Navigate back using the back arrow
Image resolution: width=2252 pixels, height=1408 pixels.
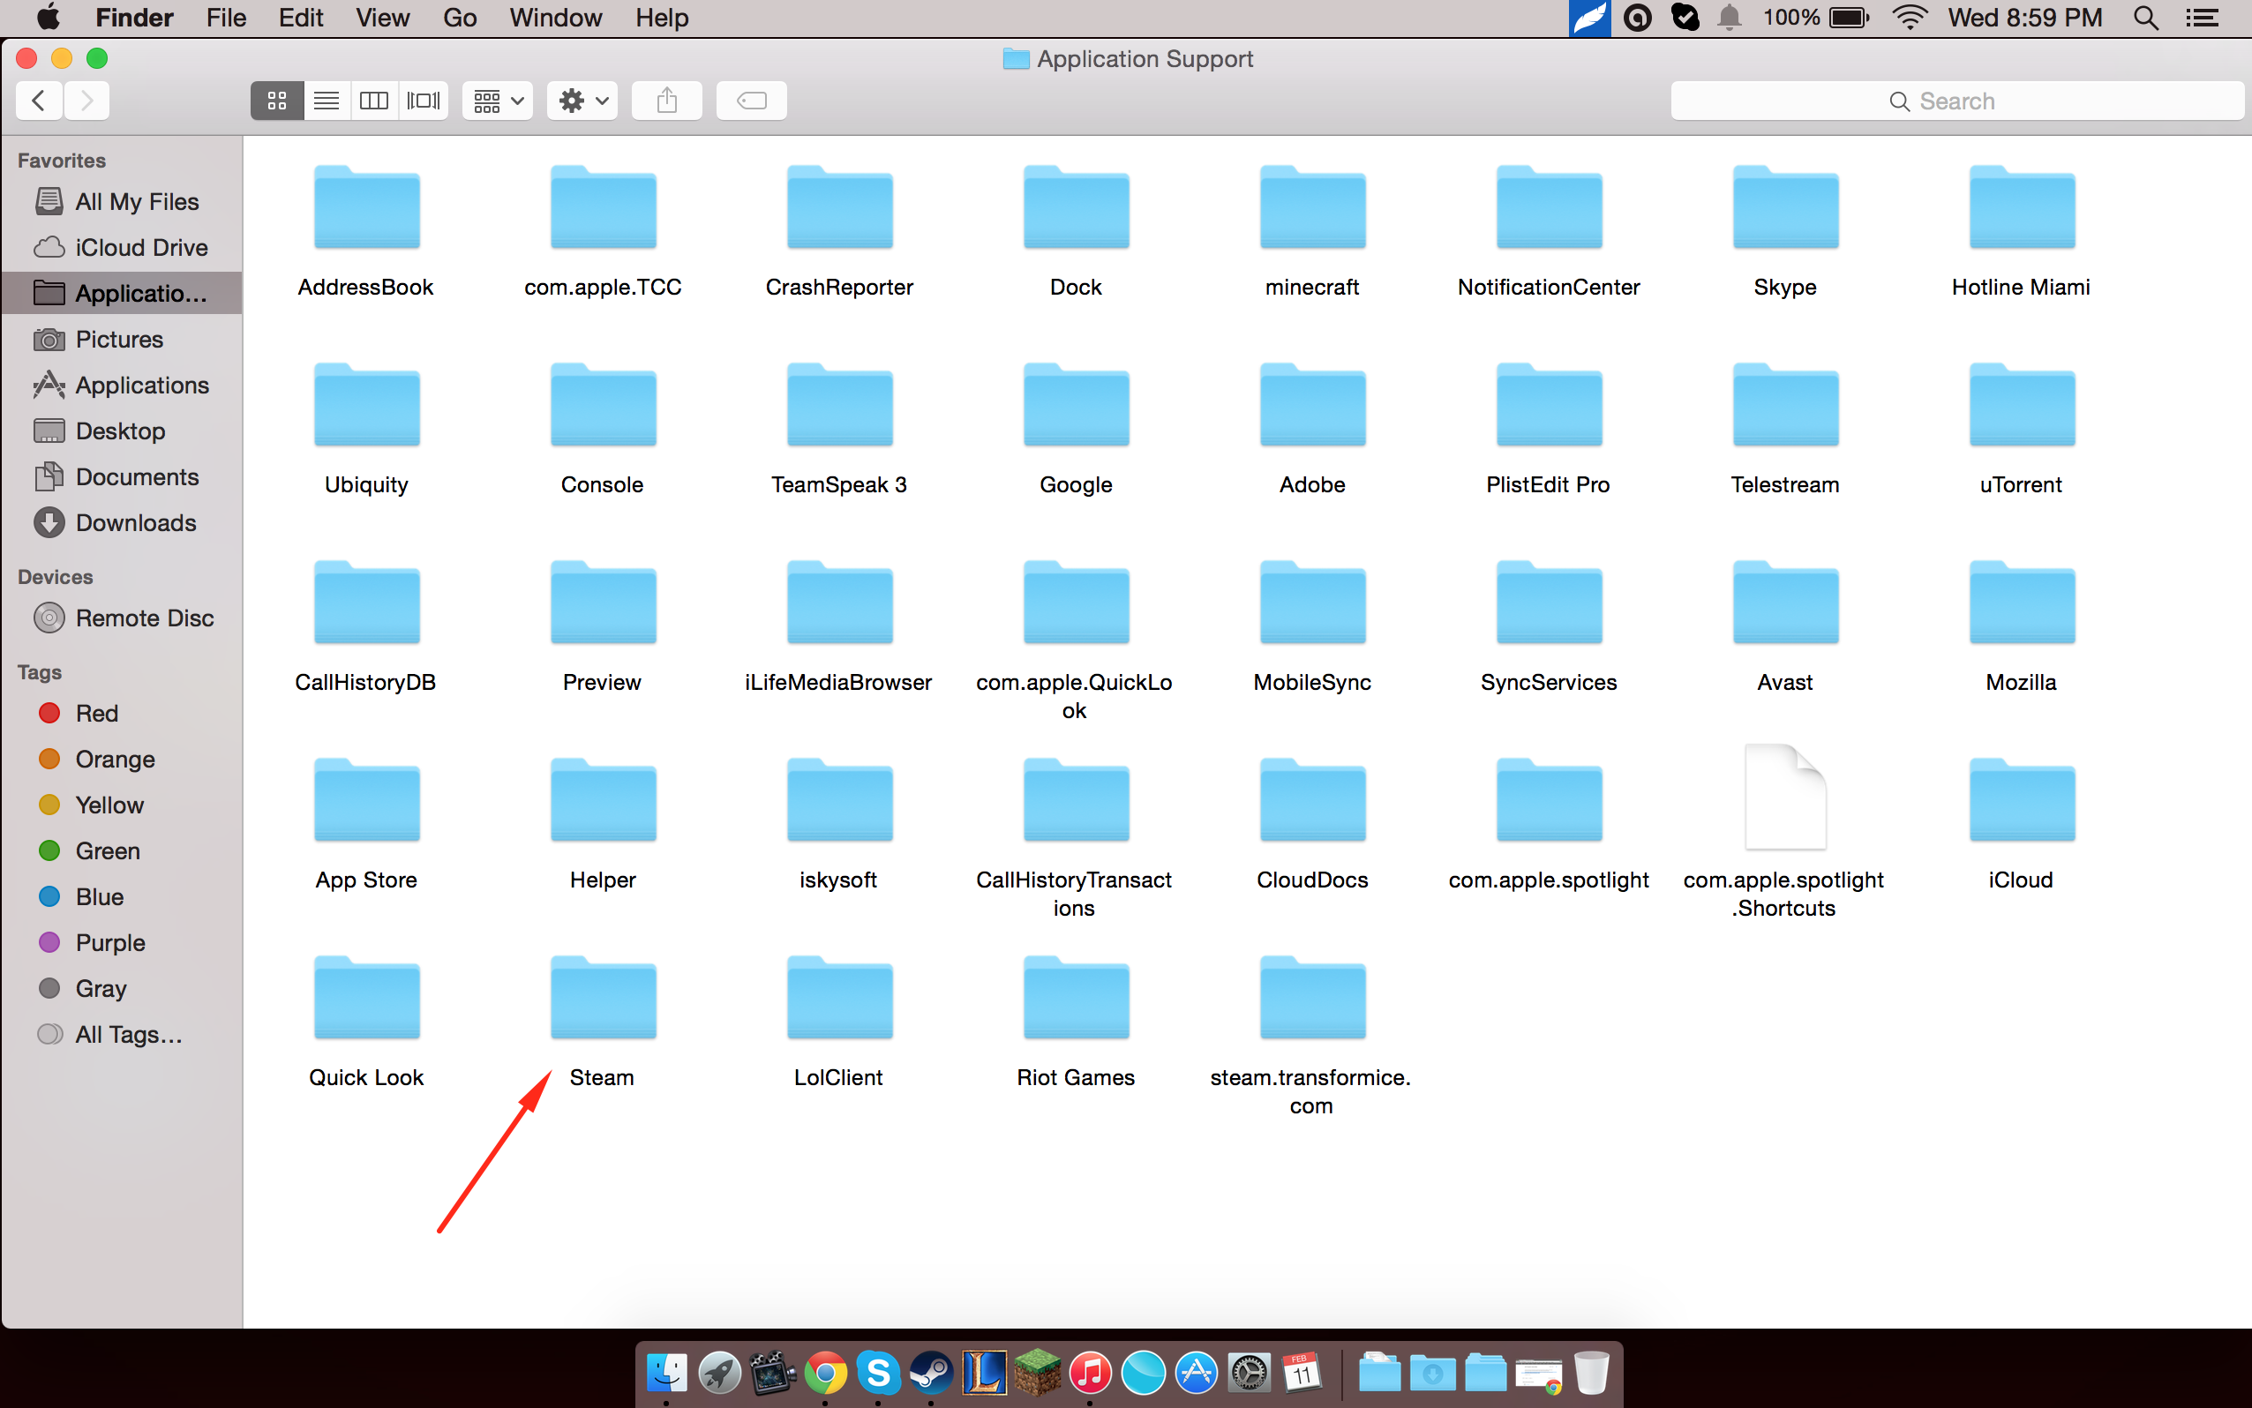tap(39, 102)
